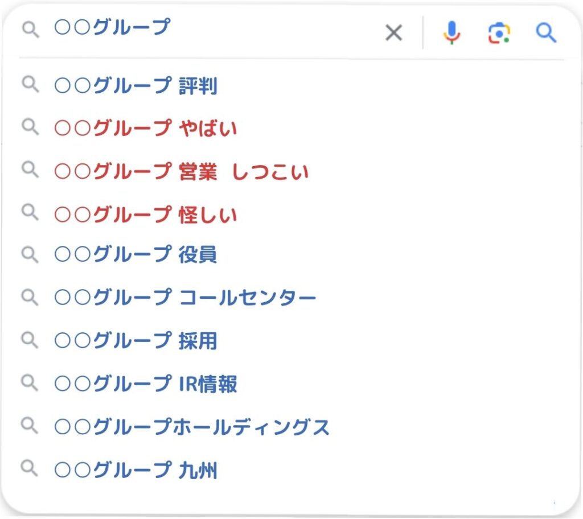
Task: Click the microphone voice search icon
Action: (451, 33)
